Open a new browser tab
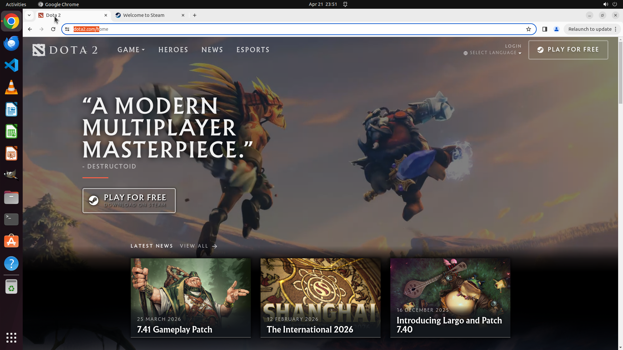The height and width of the screenshot is (350, 623). [195, 15]
